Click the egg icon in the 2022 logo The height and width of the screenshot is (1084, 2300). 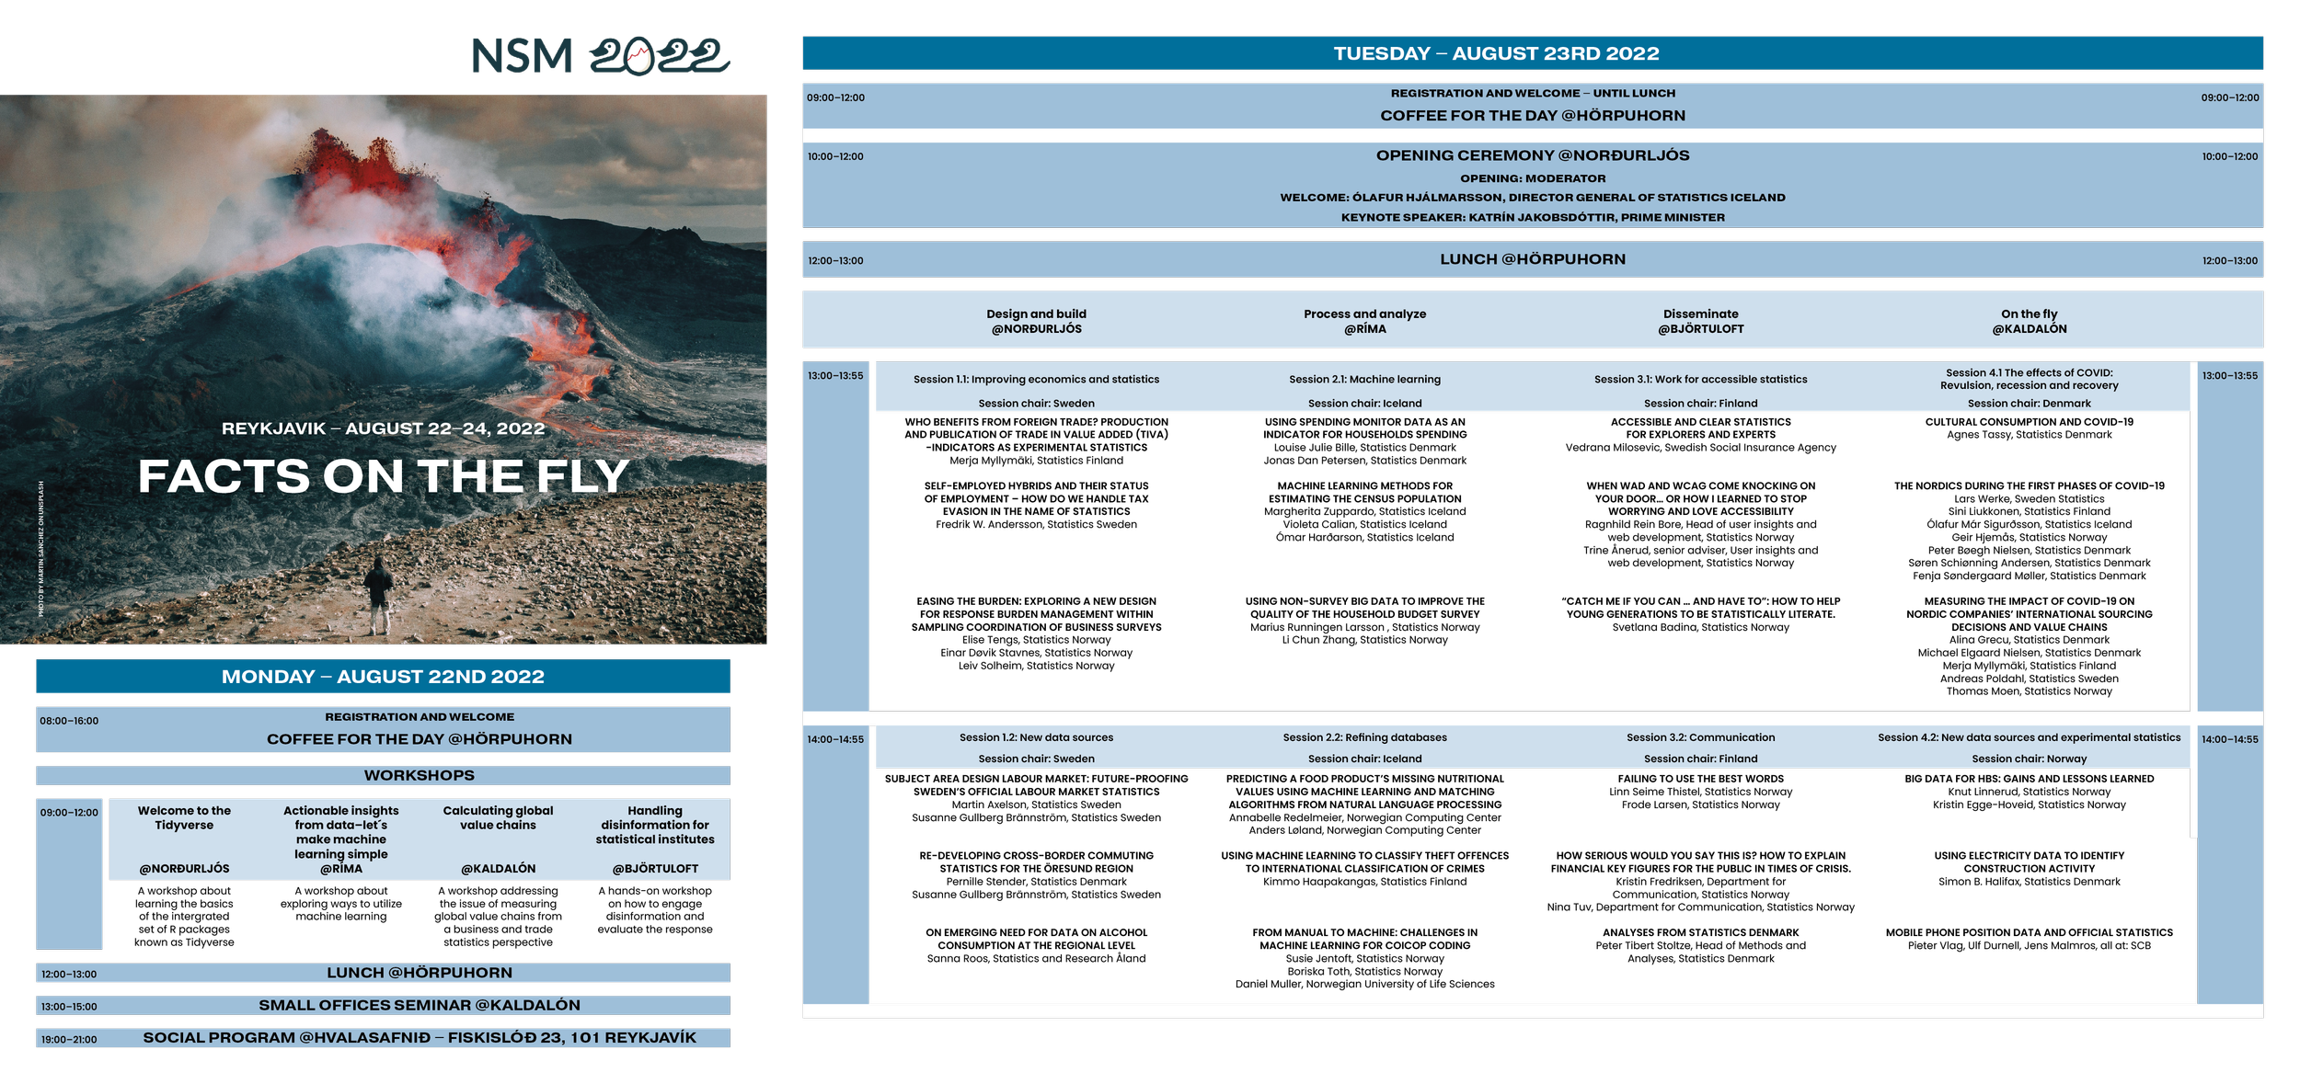(638, 57)
